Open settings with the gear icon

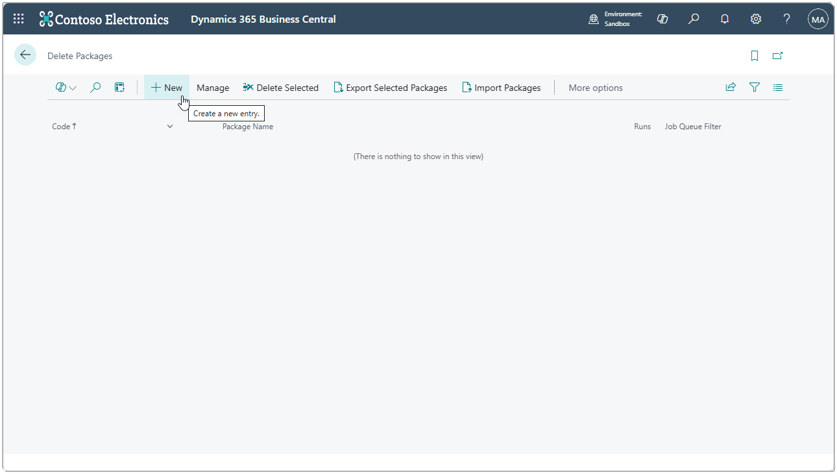point(756,19)
